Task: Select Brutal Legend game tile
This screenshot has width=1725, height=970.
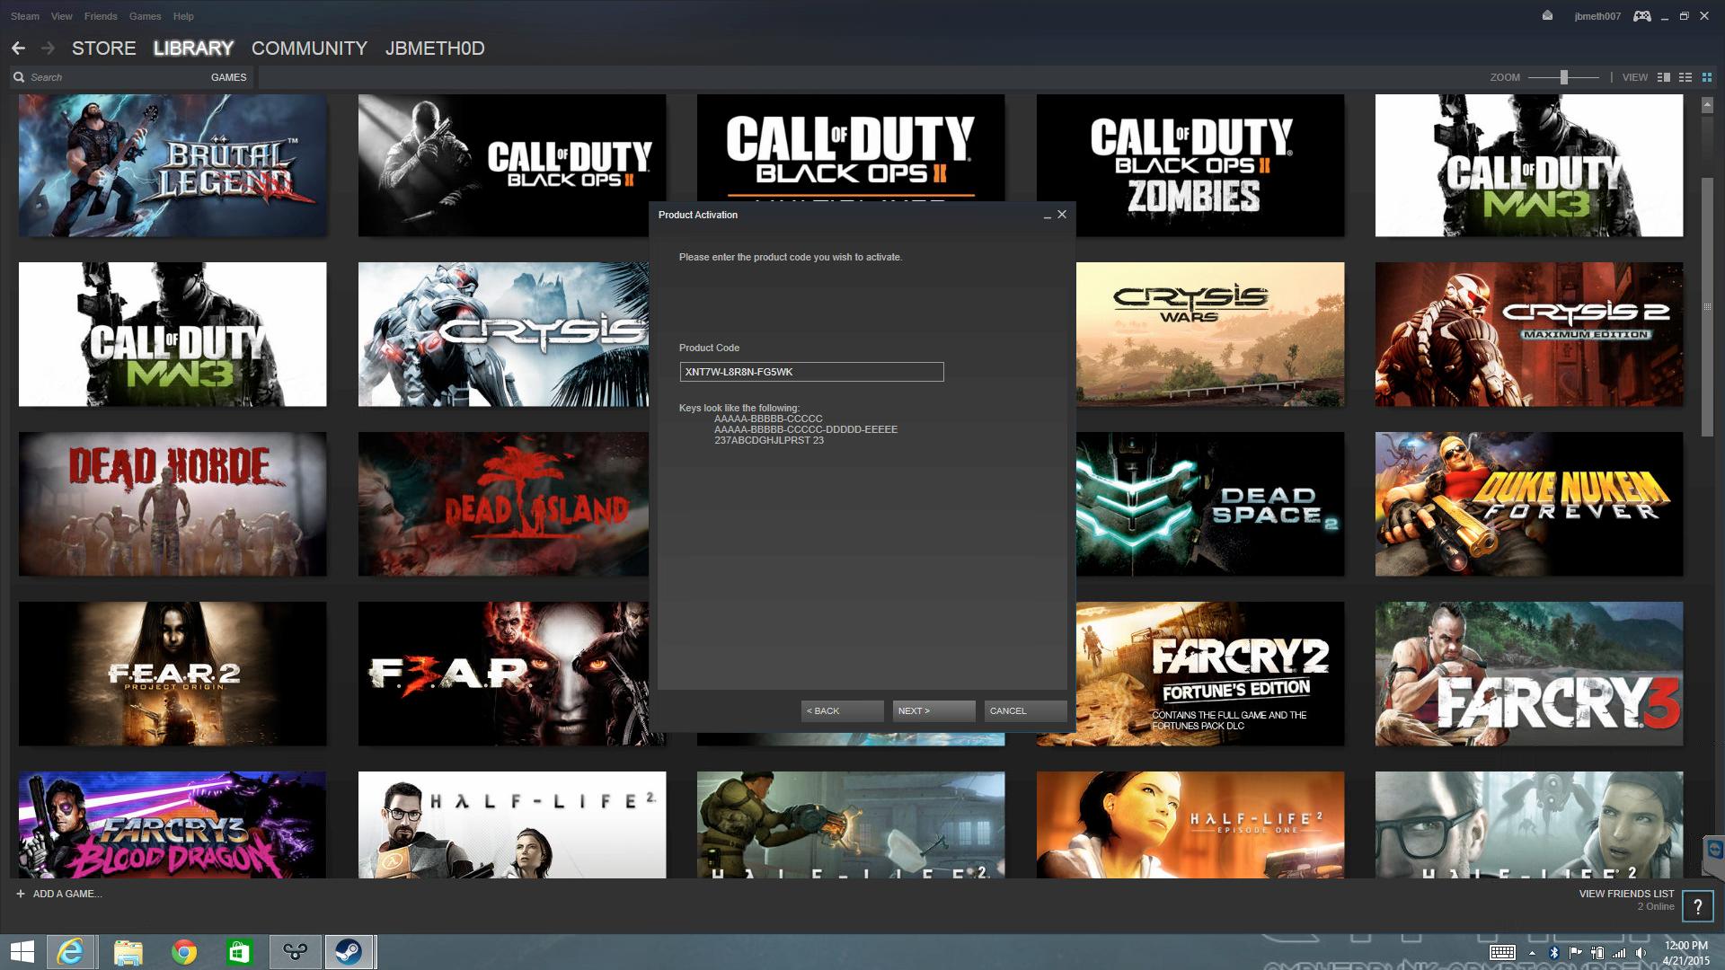Action: pyautogui.click(x=172, y=165)
